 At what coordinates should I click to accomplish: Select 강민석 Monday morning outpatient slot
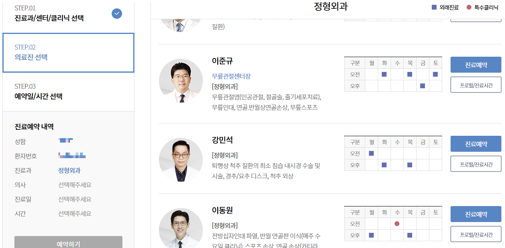coord(371,153)
